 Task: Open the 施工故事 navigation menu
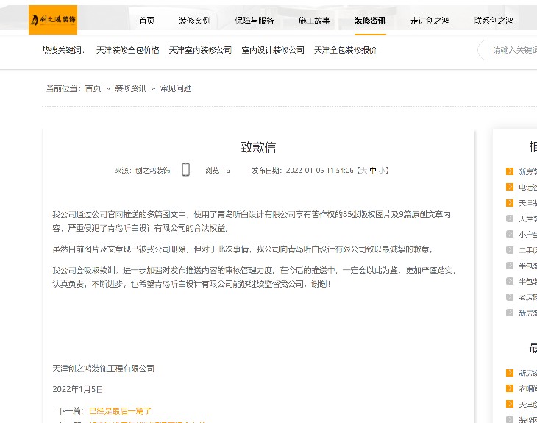tap(314, 21)
